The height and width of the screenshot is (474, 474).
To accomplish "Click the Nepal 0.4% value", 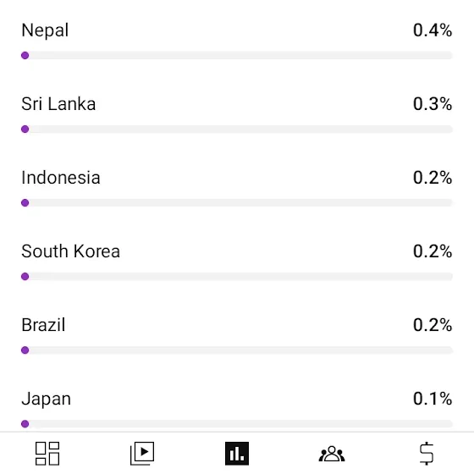I will tap(433, 30).
